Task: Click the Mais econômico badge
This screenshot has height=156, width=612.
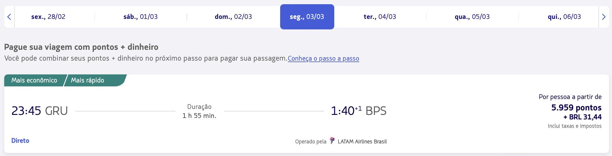Action: (x=34, y=80)
